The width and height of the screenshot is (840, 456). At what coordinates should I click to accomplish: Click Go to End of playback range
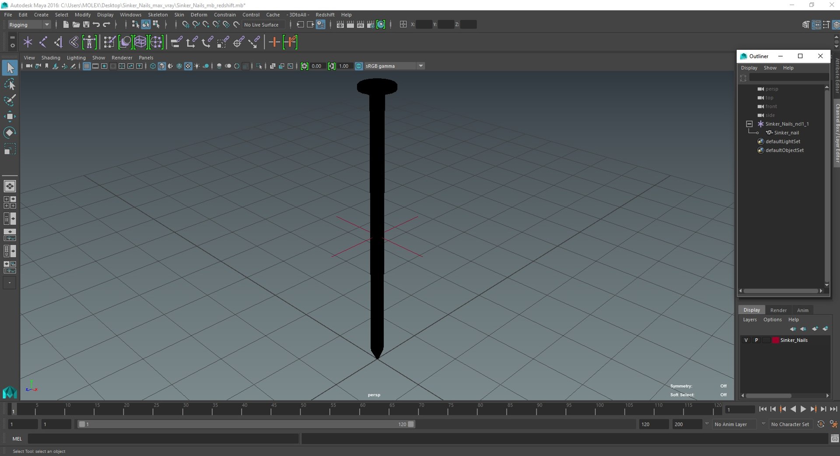tap(833, 409)
